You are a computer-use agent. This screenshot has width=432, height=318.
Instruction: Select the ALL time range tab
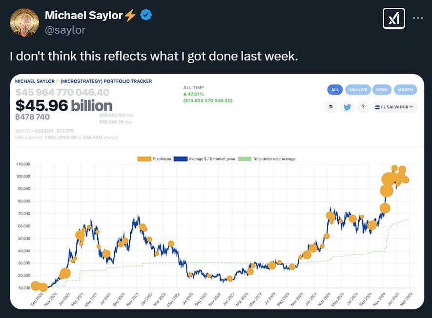point(335,90)
